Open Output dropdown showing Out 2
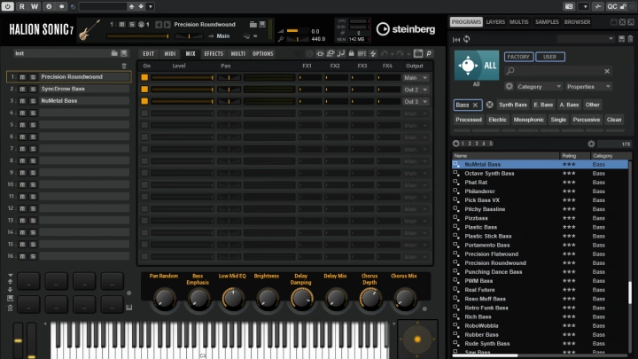 [416, 90]
